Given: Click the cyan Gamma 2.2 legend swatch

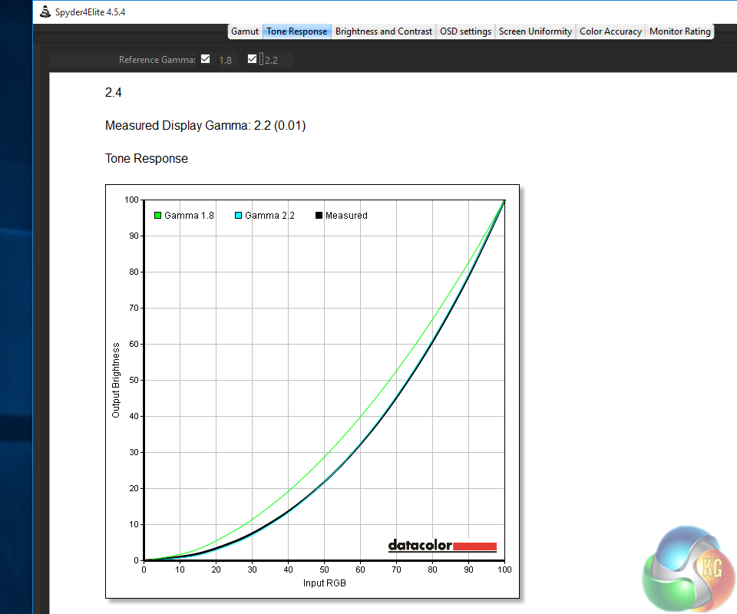Looking at the screenshot, I should 238,215.
